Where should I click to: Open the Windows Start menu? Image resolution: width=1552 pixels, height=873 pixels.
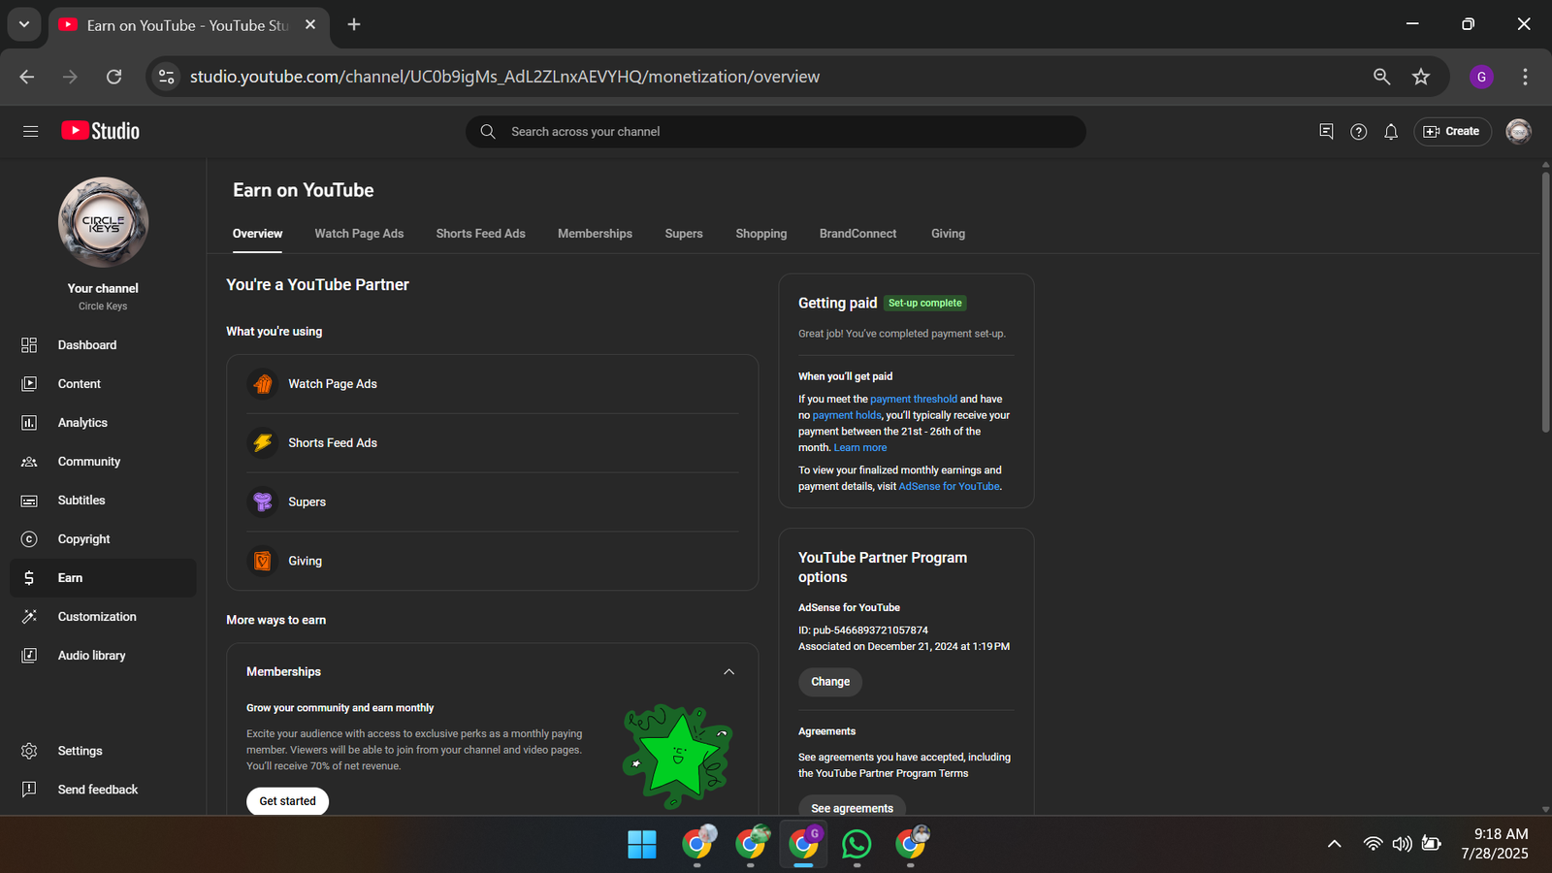pos(642,845)
